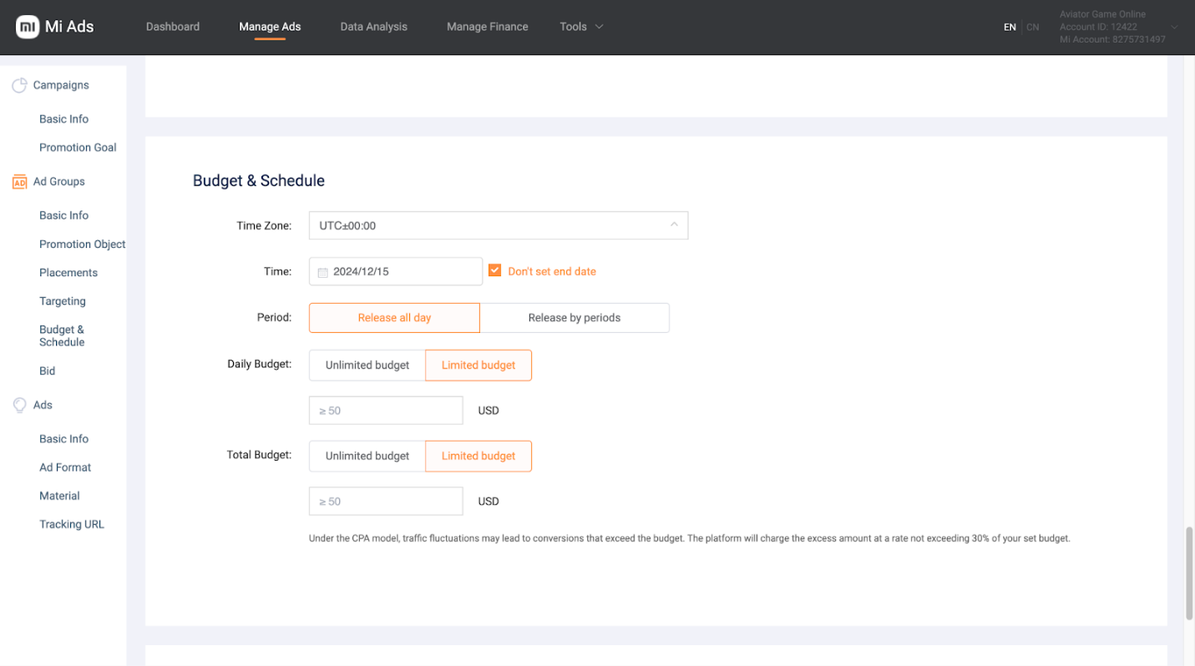Choose Unlimited budget for Daily Budget
The height and width of the screenshot is (666, 1195).
(367, 366)
